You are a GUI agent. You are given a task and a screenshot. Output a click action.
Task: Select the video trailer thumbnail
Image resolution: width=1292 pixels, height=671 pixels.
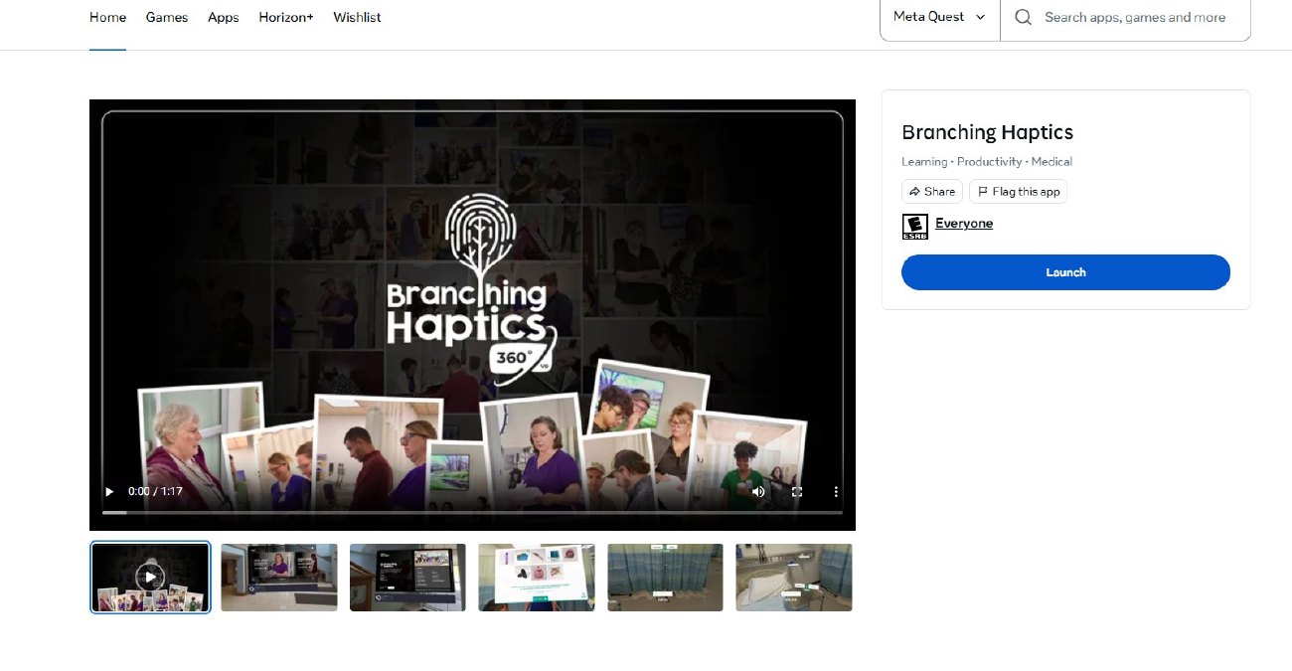(150, 577)
